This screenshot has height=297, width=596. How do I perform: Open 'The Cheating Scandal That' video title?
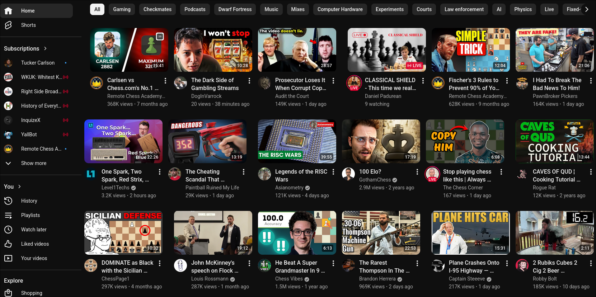click(205, 175)
